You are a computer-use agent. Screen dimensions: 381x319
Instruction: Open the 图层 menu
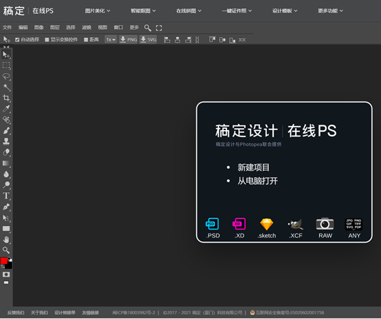(x=54, y=28)
